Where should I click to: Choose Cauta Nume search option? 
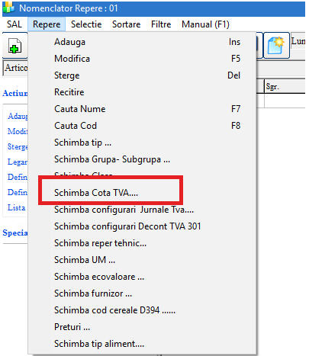tap(142, 109)
